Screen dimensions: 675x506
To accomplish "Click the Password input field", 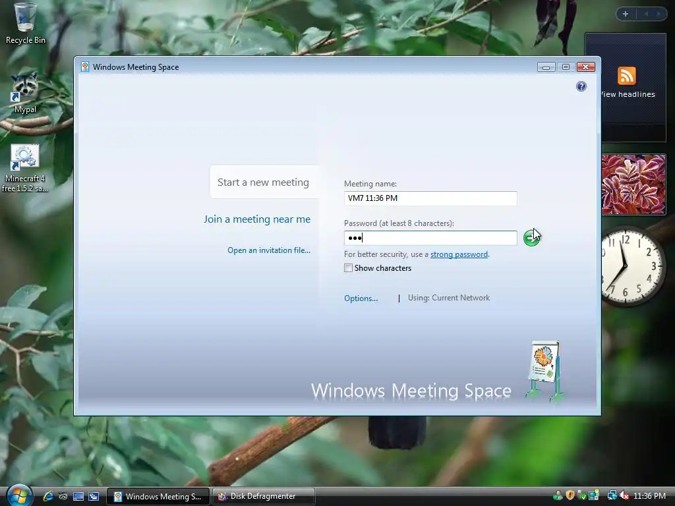I will pos(430,238).
